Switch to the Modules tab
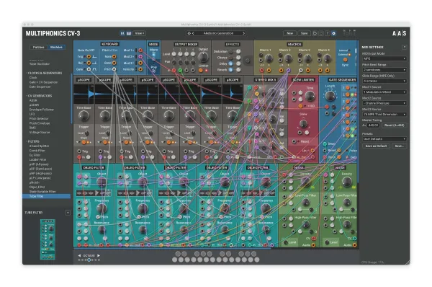 tap(56, 47)
